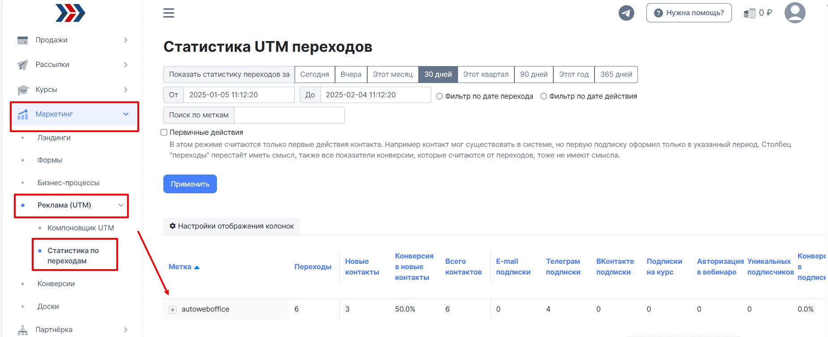Image resolution: width=828 pixels, height=337 pixels.
Task: Select the Вчера period tab
Action: tap(351, 75)
